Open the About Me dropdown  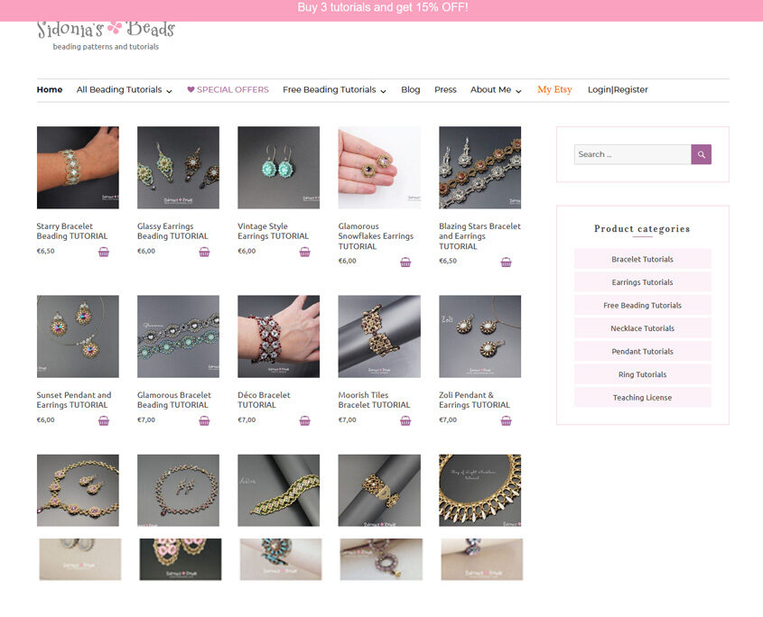pyautogui.click(x=496, y=90)
